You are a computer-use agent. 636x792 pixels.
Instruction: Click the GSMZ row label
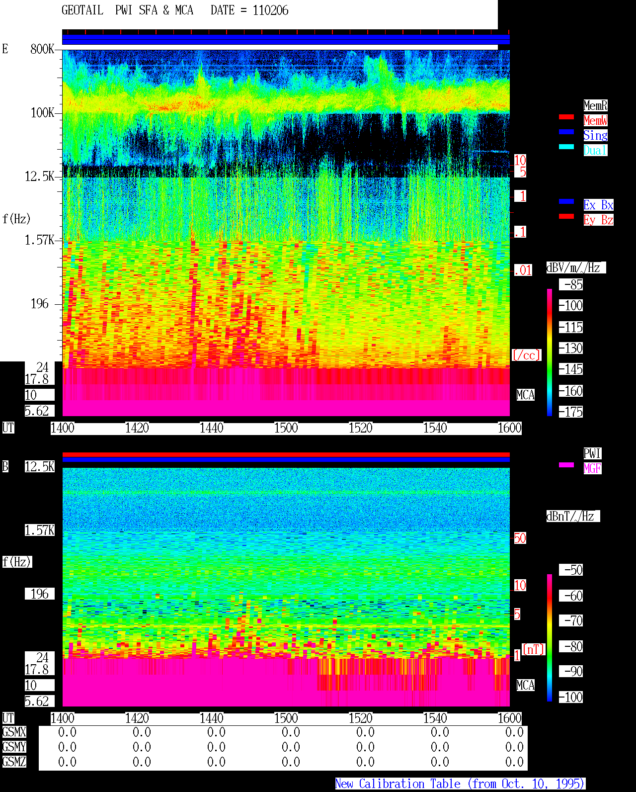point(14,762)
